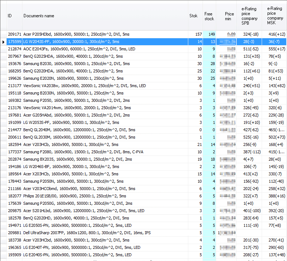287x261 pixels.
Task: Click ID cell 195118
Action: pyautogui.click(x=14, y=93)
